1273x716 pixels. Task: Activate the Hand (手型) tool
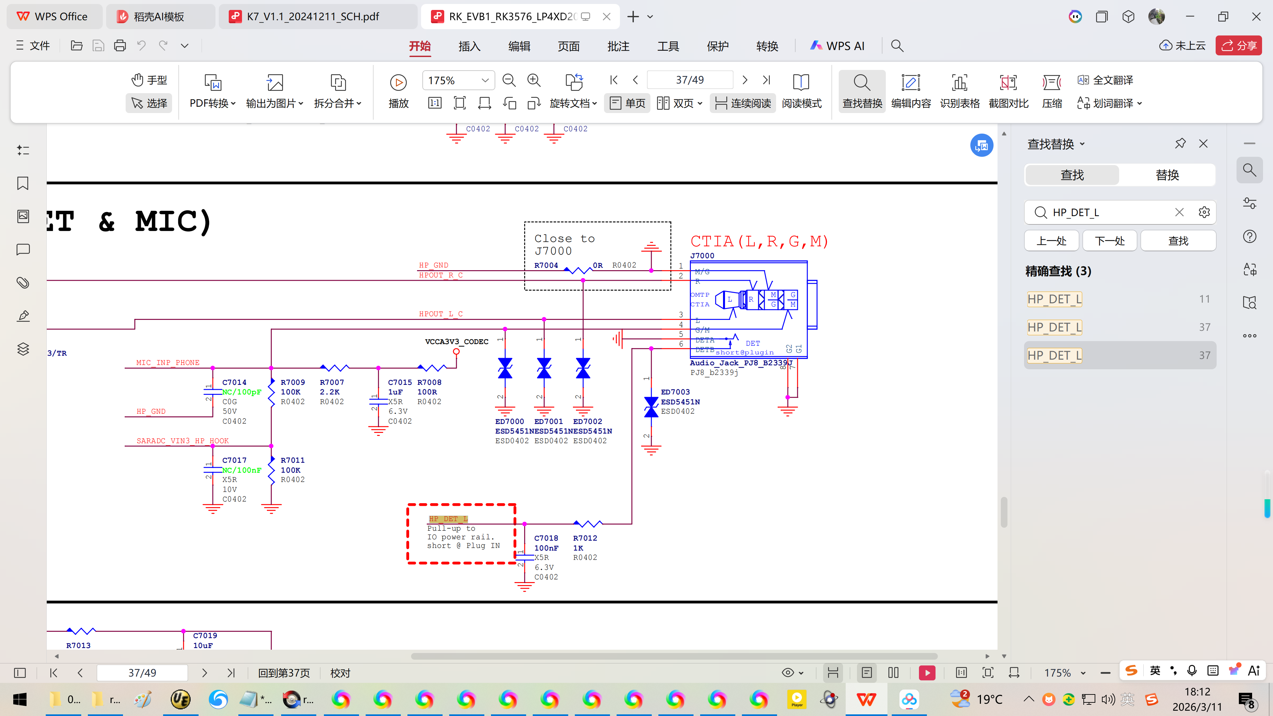149,80
